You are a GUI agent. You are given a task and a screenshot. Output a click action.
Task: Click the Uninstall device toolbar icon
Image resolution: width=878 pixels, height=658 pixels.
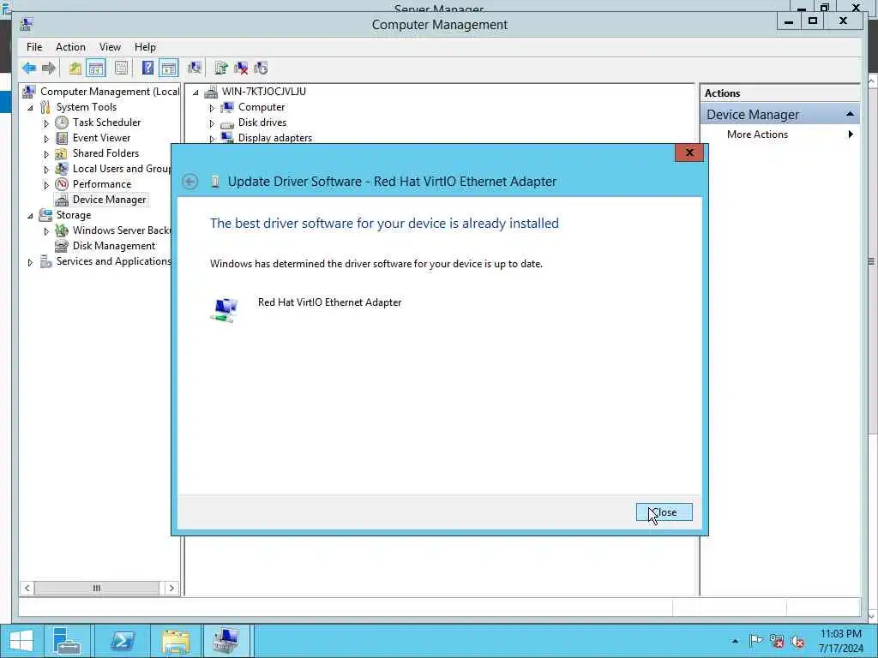click(x=241, y=69)
